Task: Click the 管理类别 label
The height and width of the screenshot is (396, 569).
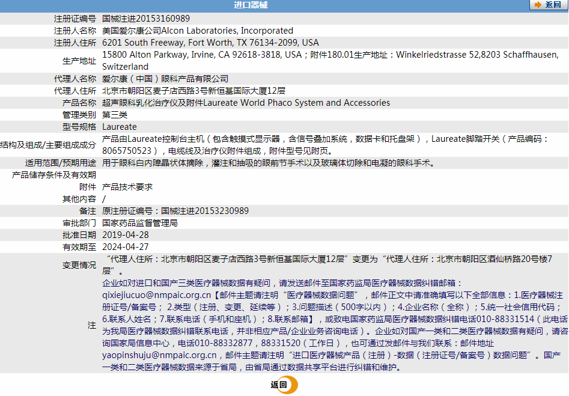Action: click(x=79, y=114)
